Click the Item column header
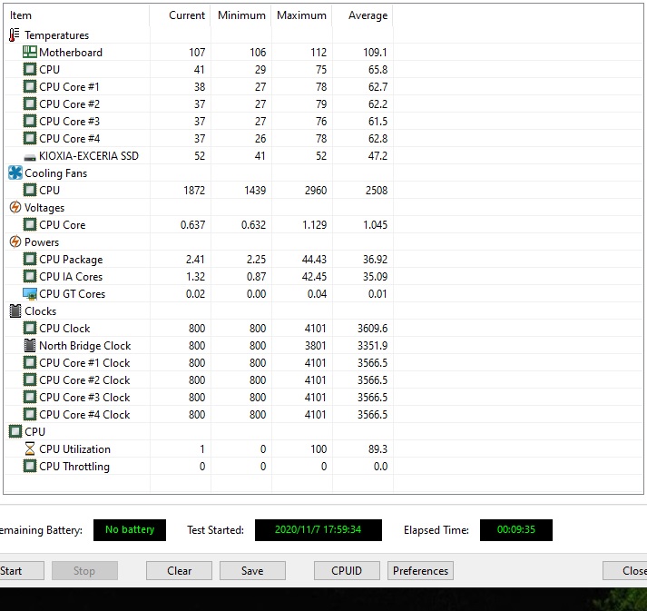Image resolution: width=647 pixels, height=611 pixels. click(x=77, y=15)
